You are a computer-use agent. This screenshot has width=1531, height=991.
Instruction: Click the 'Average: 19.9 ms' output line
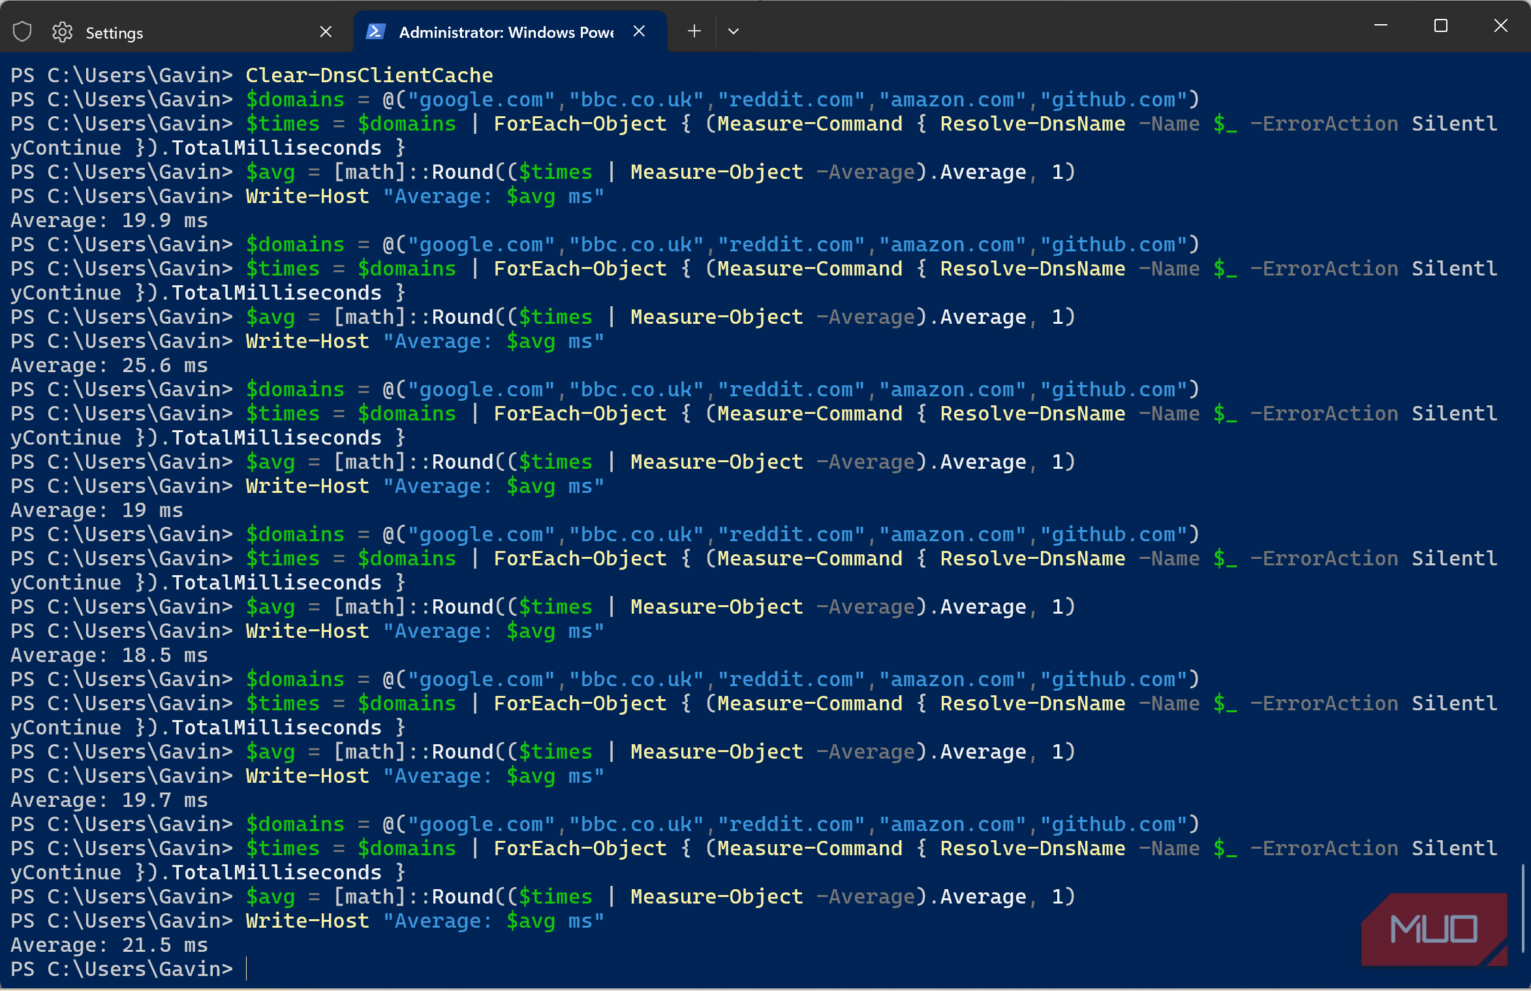tap(109, 221)
